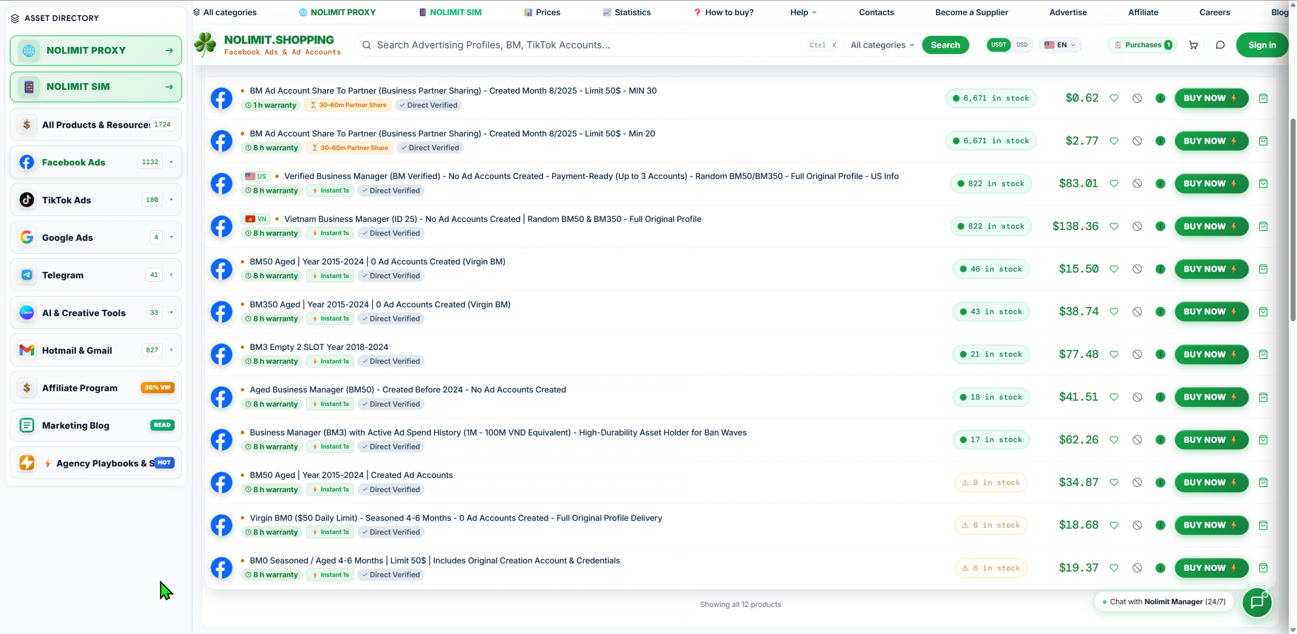
Task: Open the Help menu in top navigation
Action: (x=803, y=12)
